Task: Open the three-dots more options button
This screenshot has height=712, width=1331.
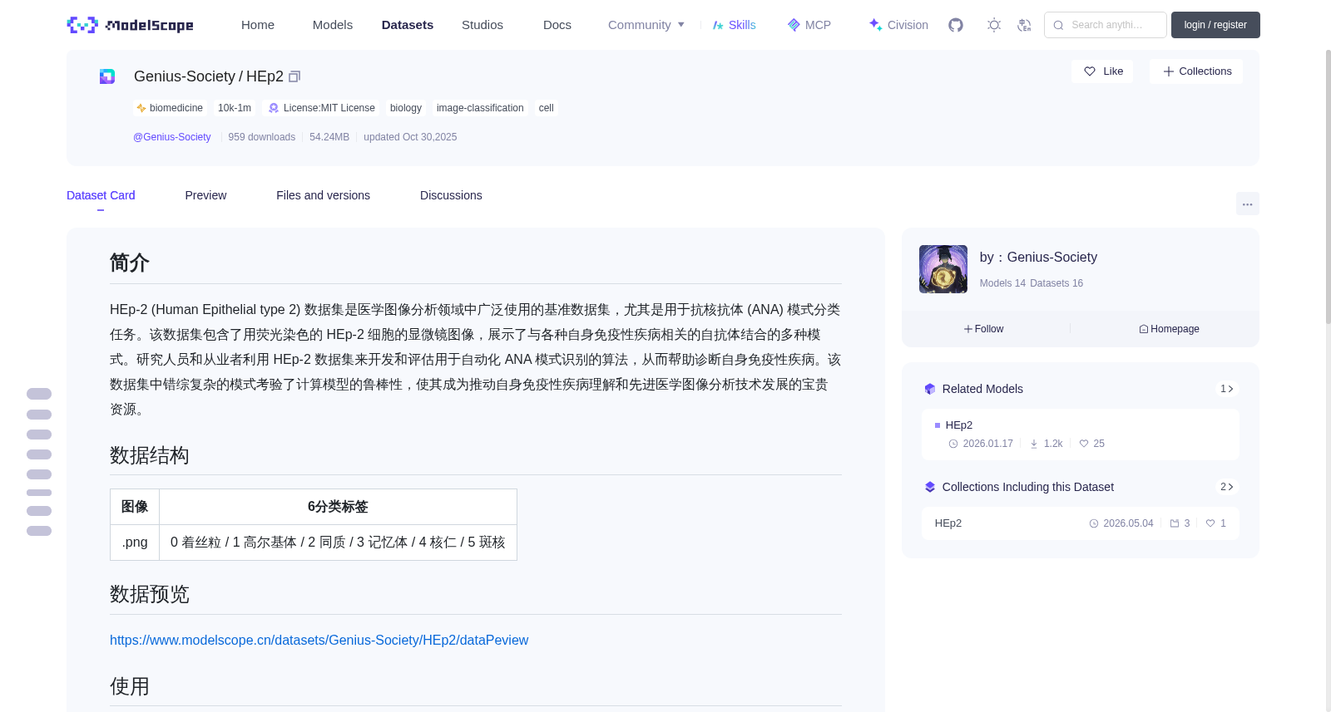Action: 1247,204
